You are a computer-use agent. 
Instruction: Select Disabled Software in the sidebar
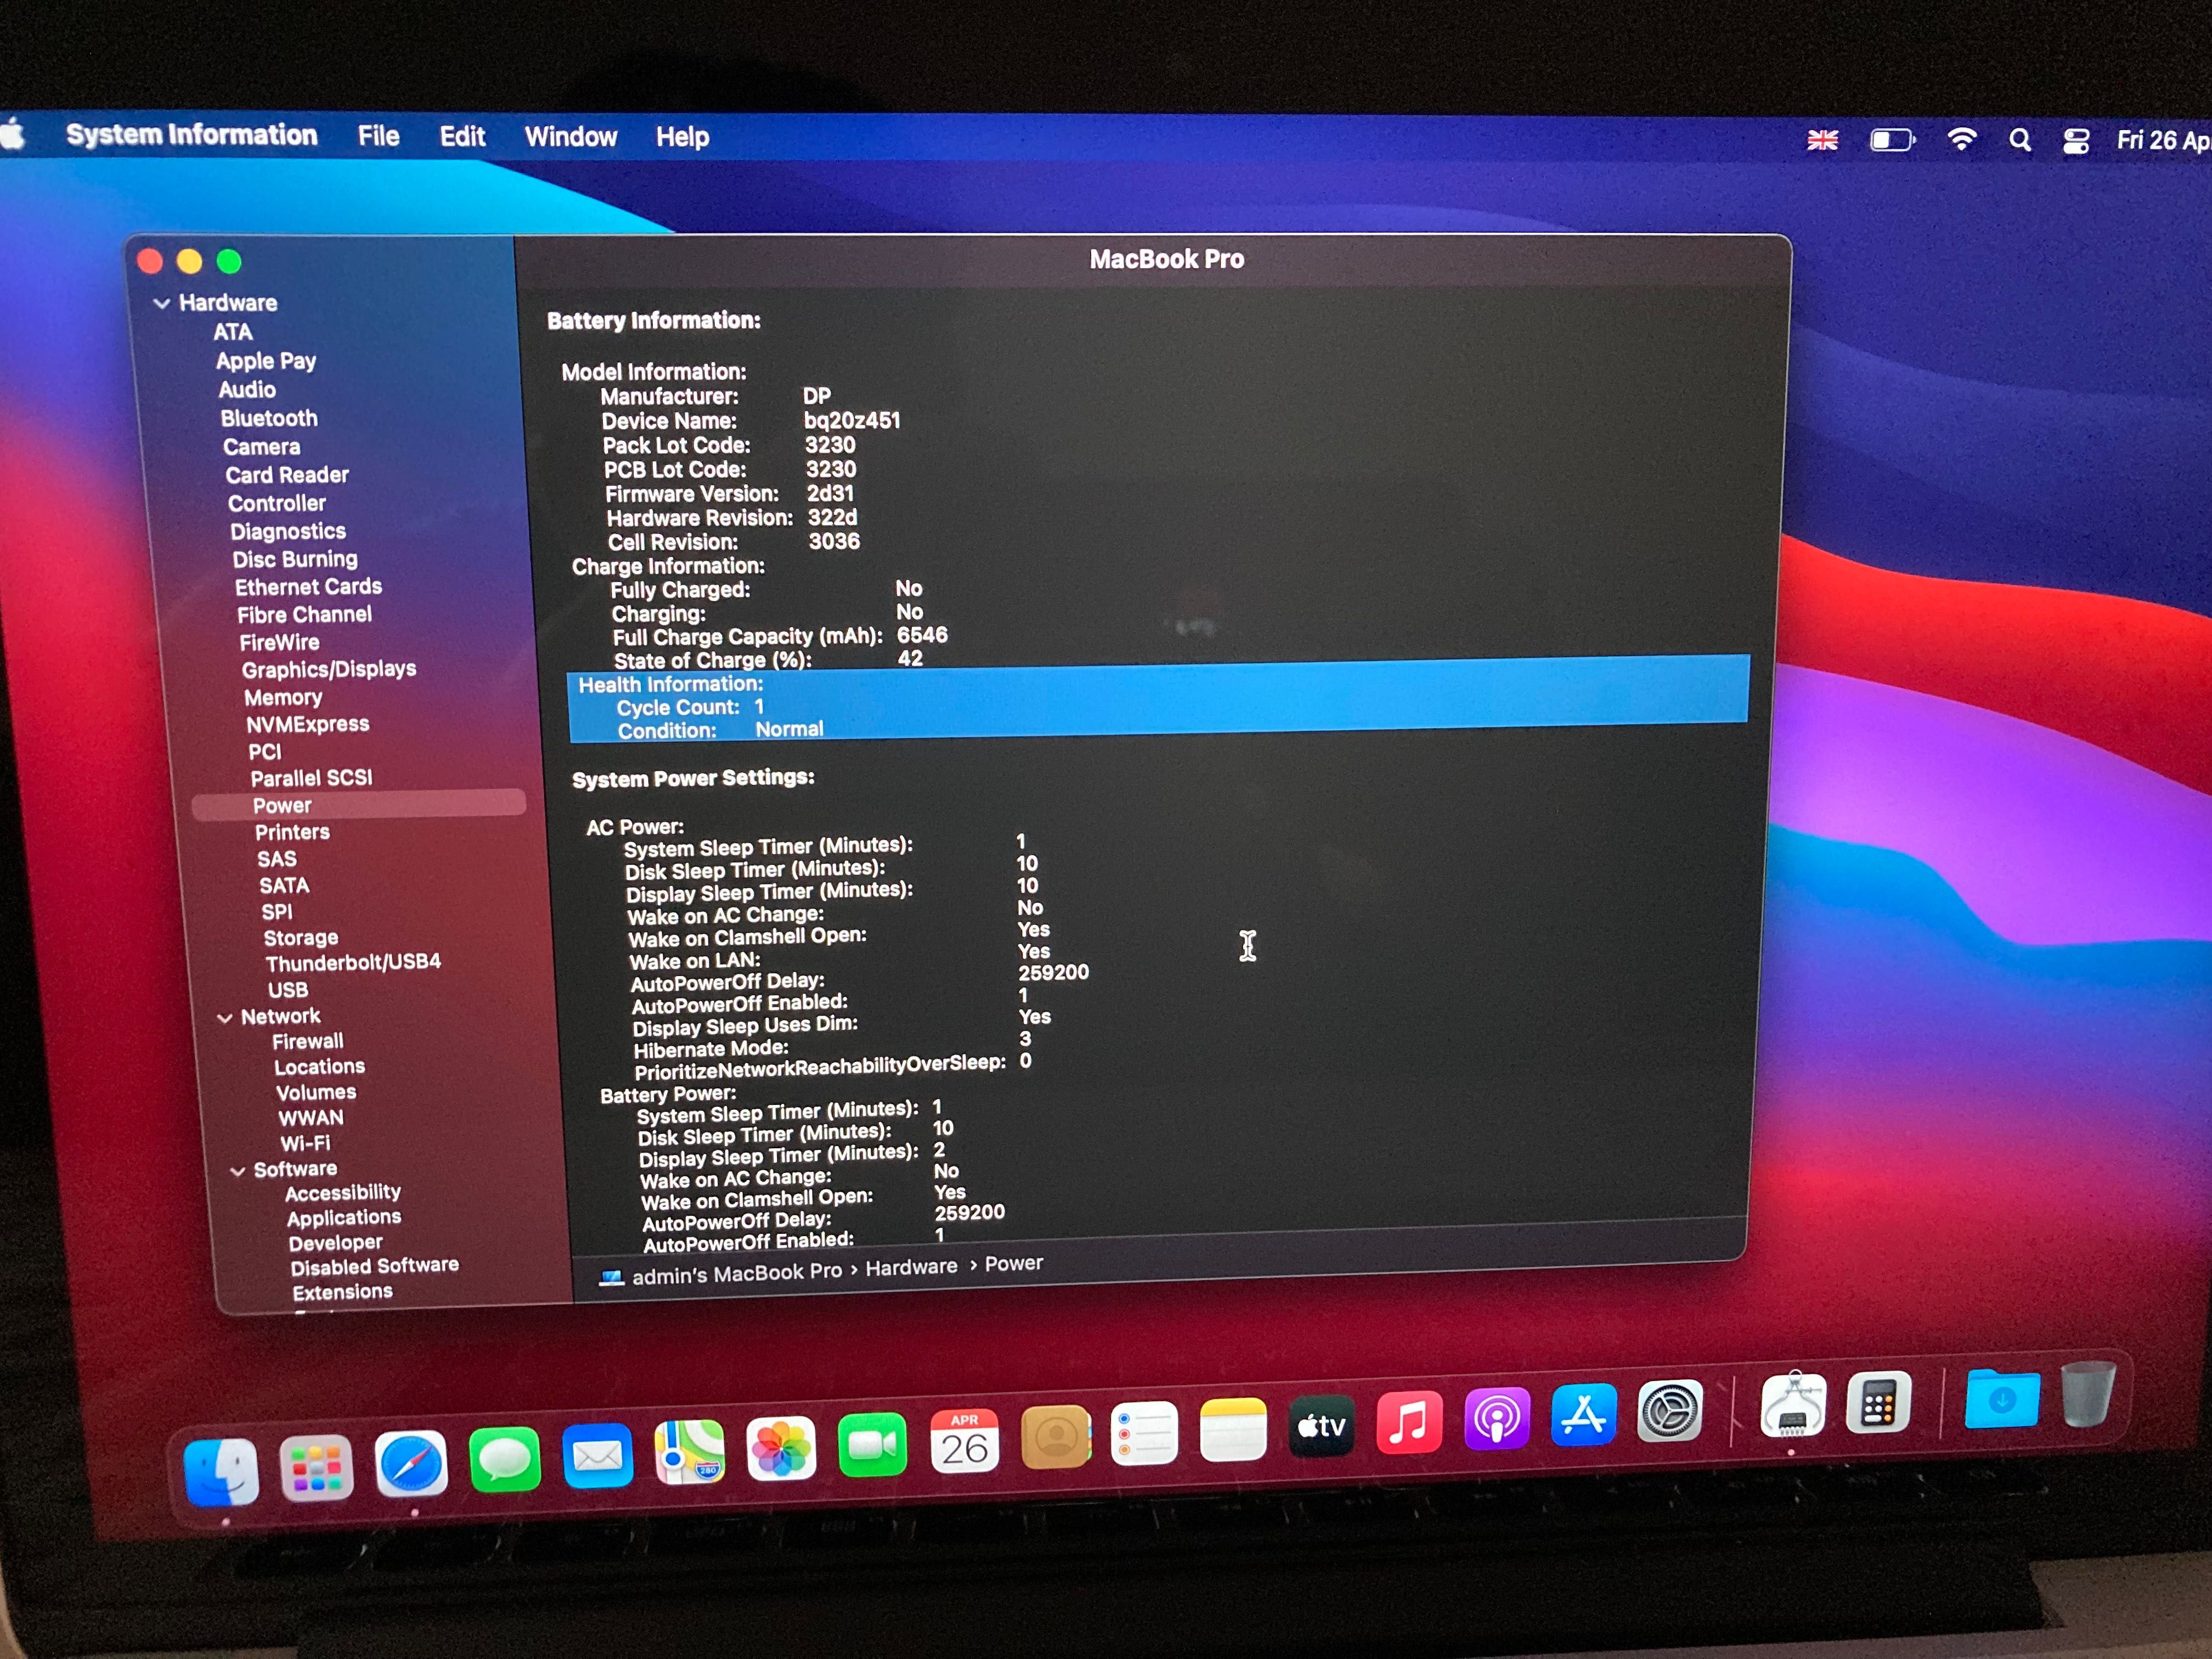click(375, 1266)
